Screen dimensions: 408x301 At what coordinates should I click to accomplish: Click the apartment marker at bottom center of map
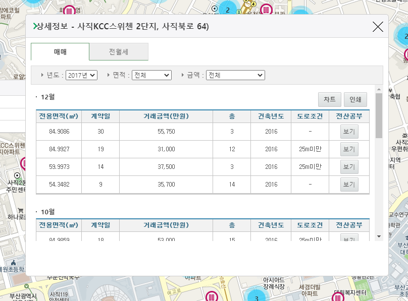tap(212, 296)
